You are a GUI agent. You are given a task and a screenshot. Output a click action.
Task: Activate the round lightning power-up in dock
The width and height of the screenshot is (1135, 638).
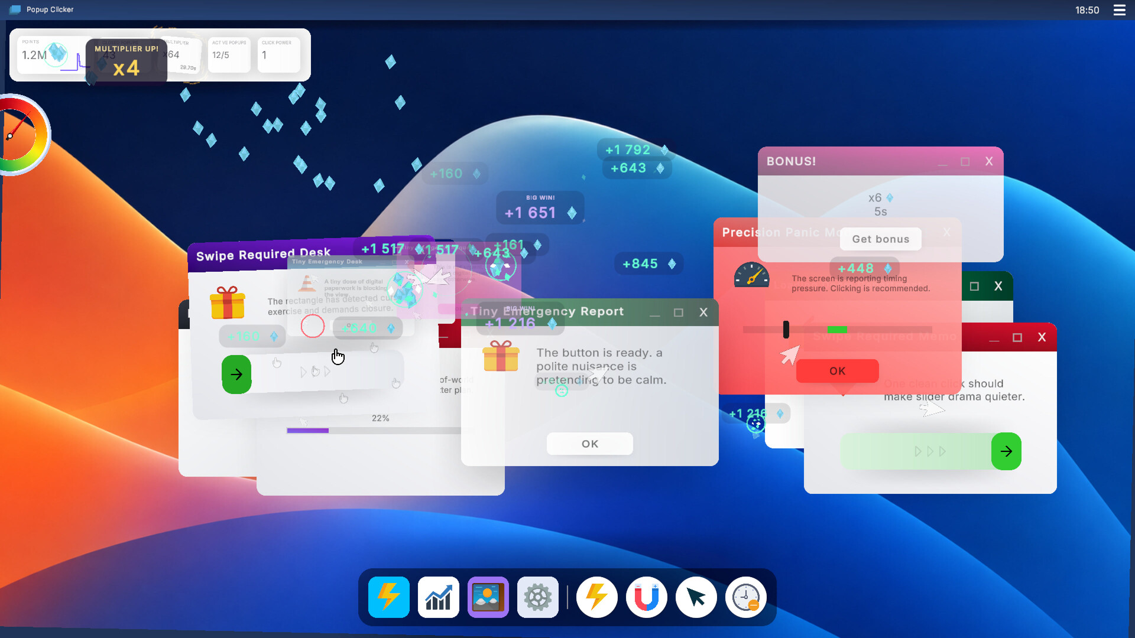click(596, 597)
